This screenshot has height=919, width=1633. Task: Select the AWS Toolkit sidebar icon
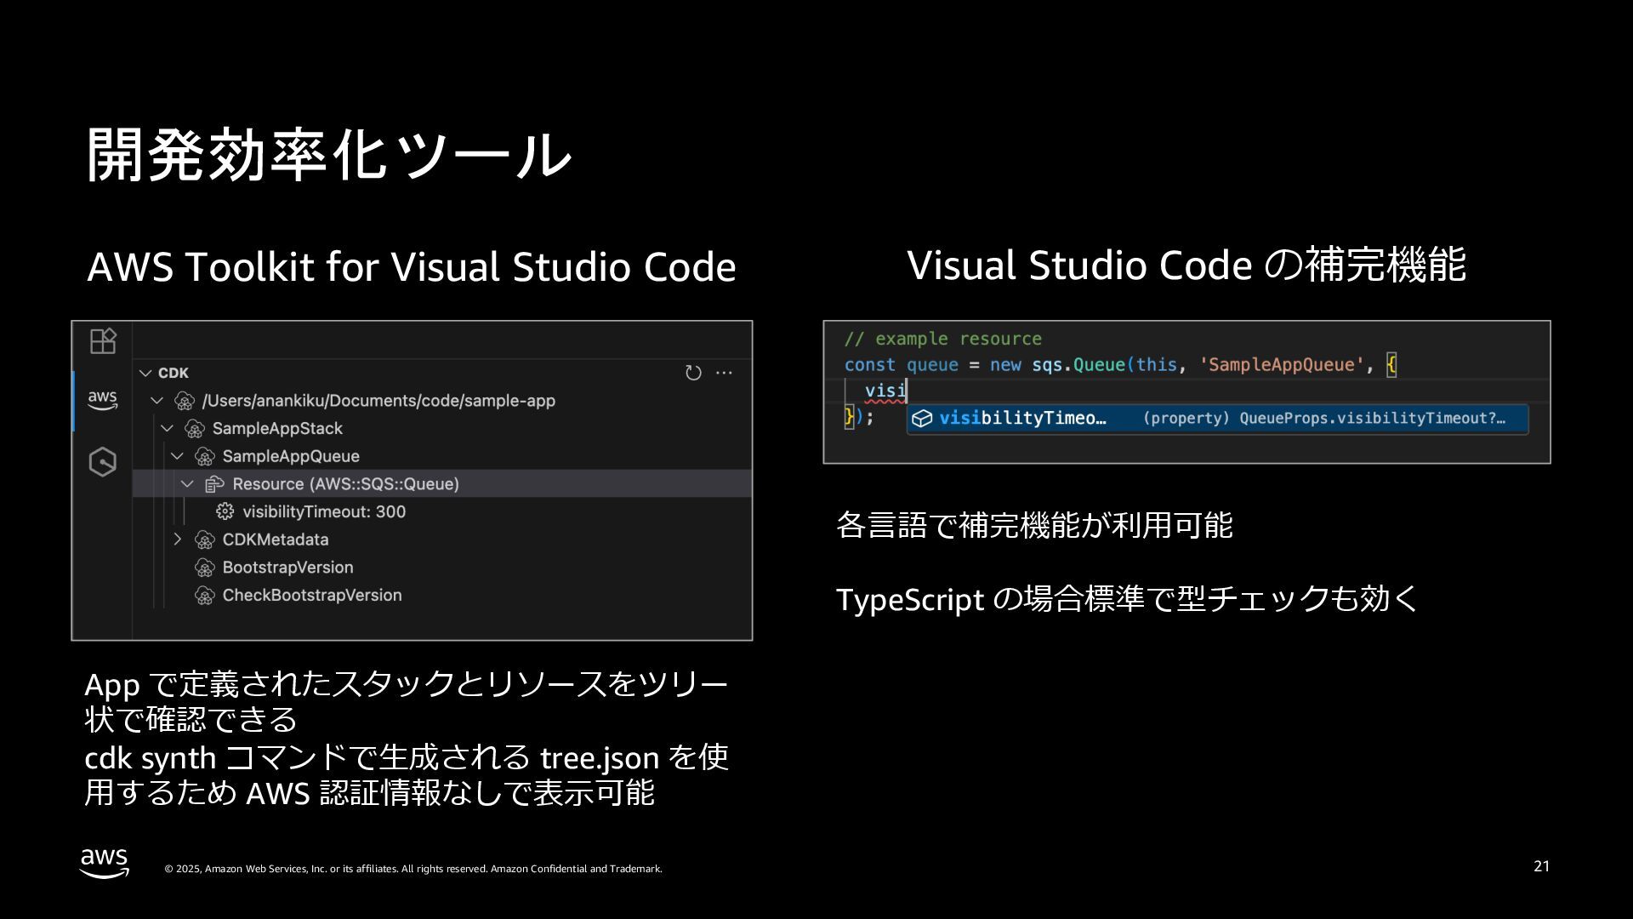tap(103, 400)
